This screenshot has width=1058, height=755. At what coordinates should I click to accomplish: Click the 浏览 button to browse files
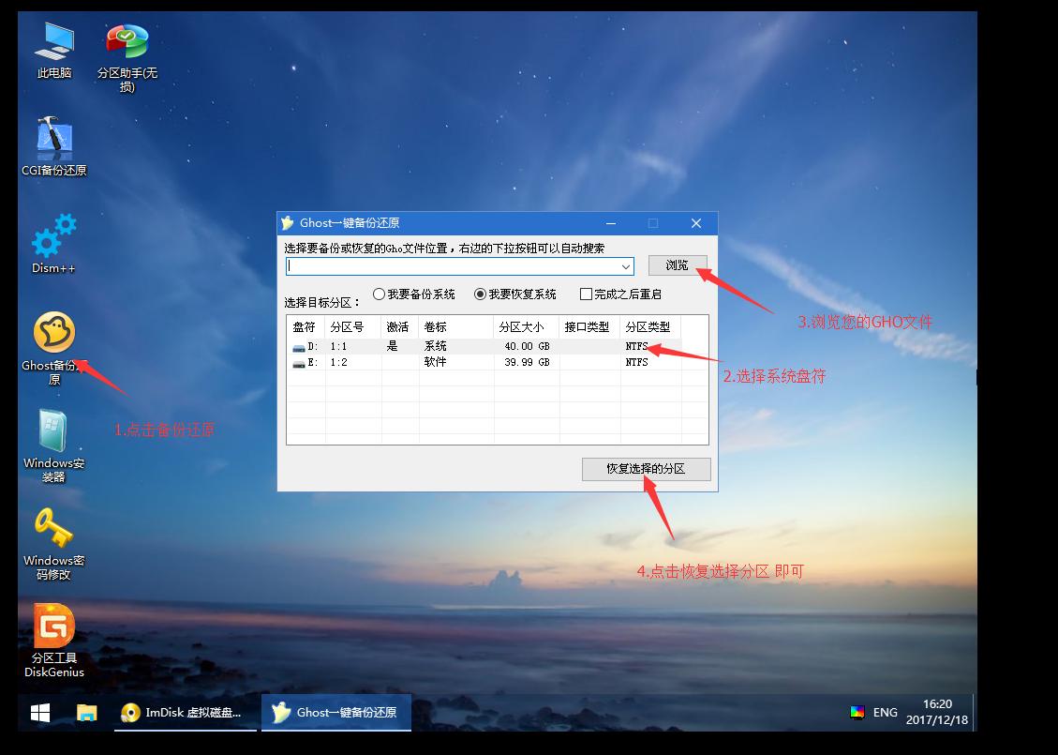(677, 265)
